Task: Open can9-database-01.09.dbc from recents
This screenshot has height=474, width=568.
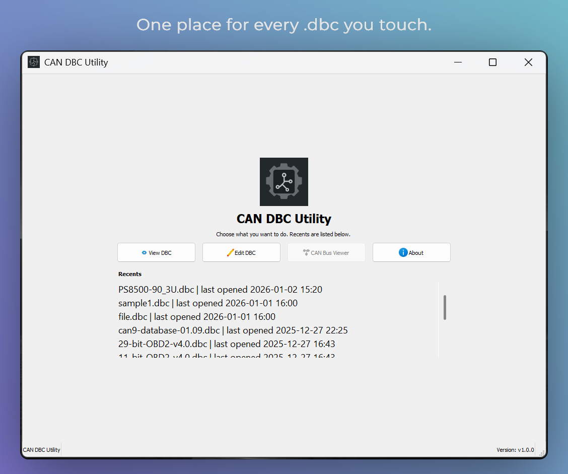Action: coord(233,330)
